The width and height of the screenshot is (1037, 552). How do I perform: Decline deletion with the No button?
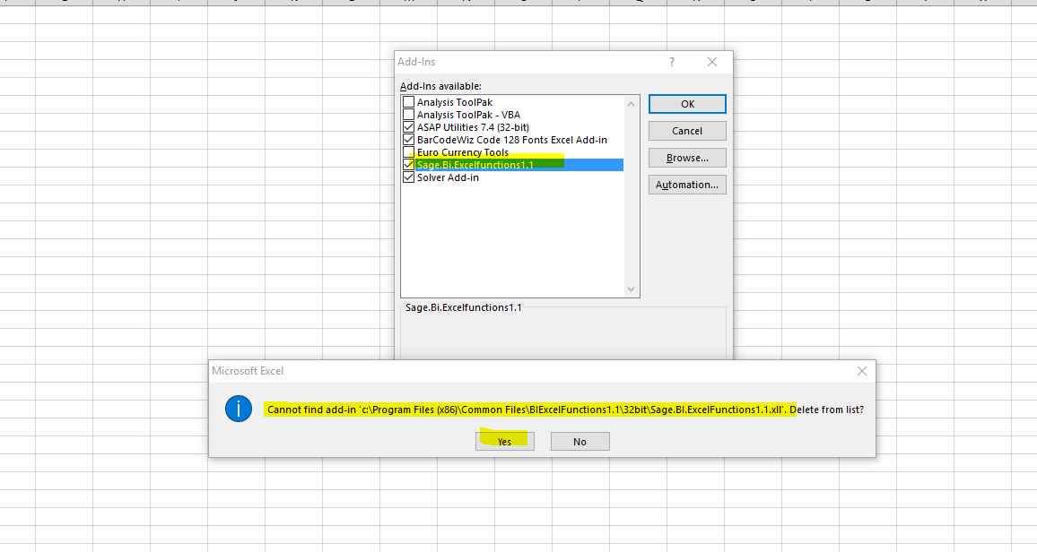tap(580, 442)
